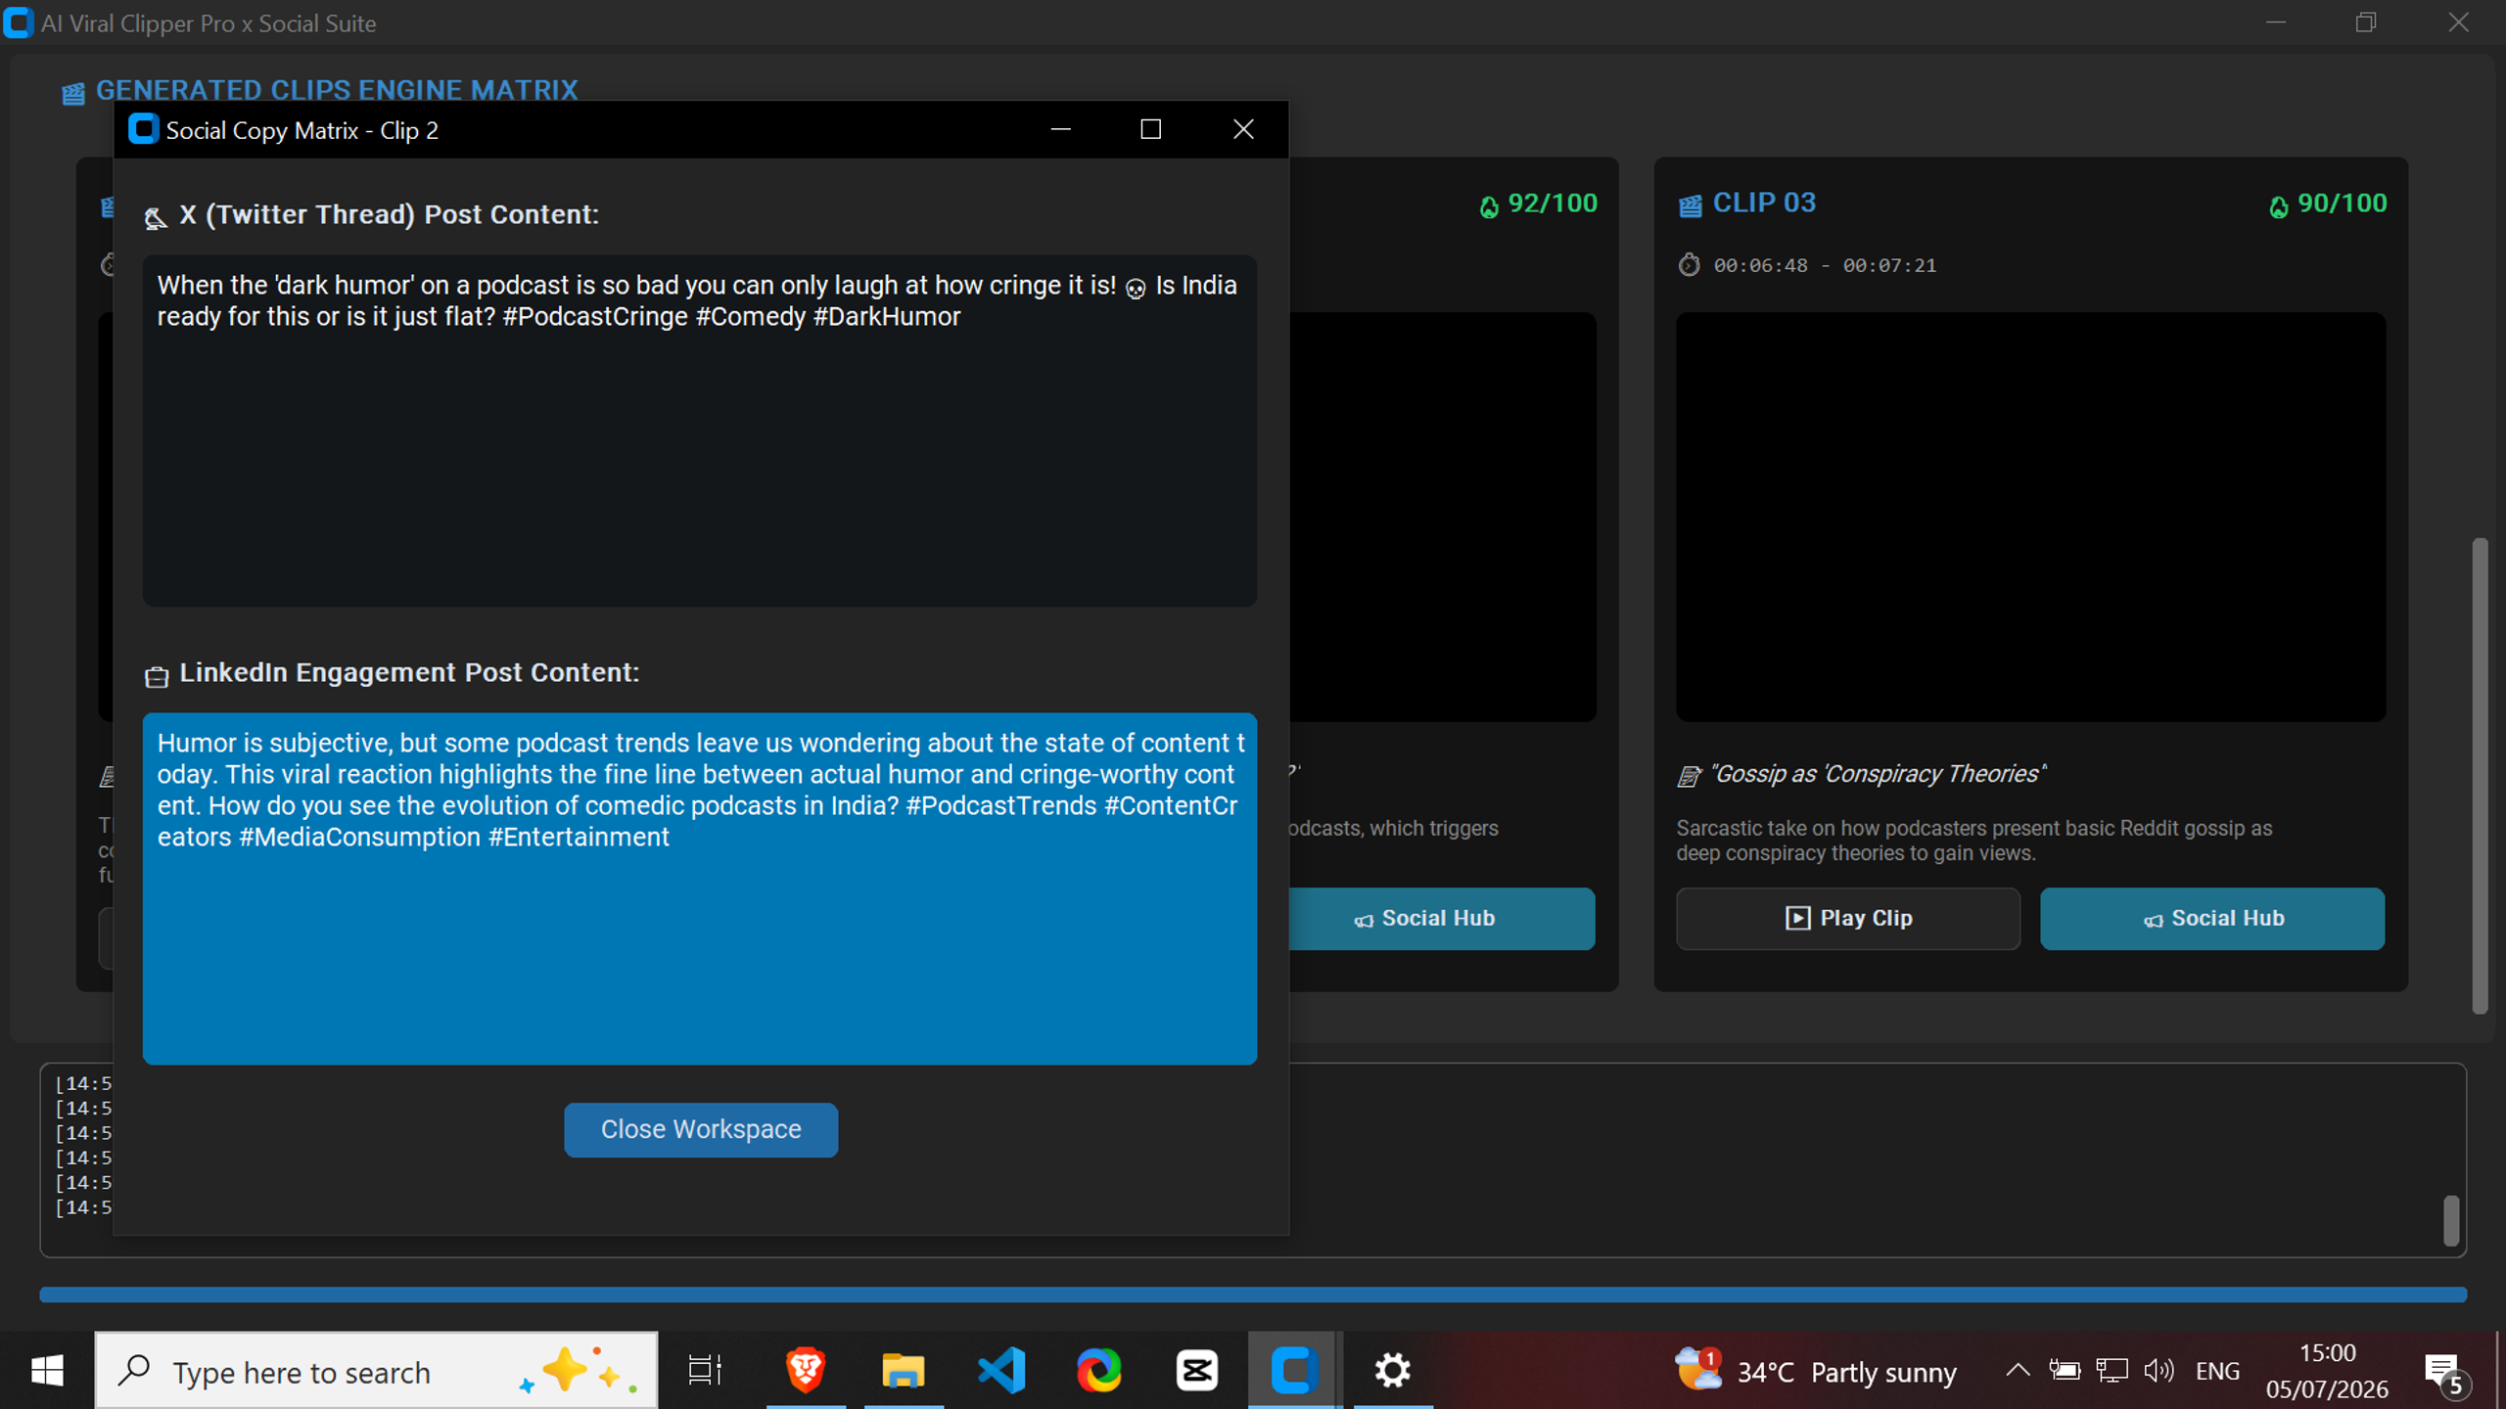Click the ENG language indicator

pos(2217,1371)
